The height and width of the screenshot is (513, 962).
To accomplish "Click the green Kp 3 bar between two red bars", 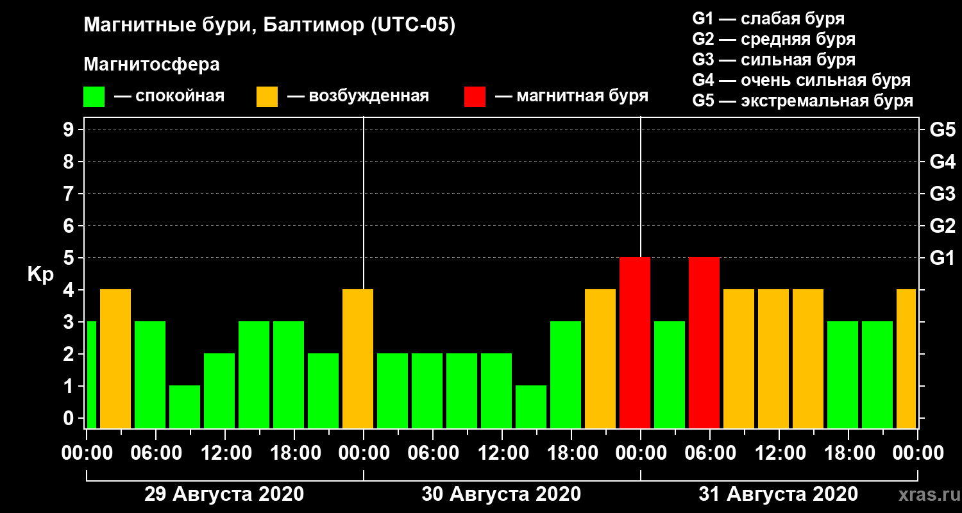I will pos(670,374).
